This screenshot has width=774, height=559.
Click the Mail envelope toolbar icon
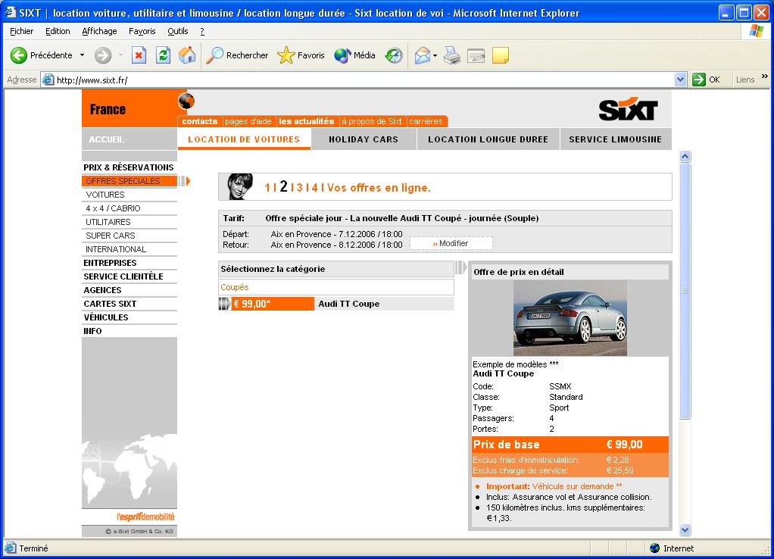[x=422, y=55]
